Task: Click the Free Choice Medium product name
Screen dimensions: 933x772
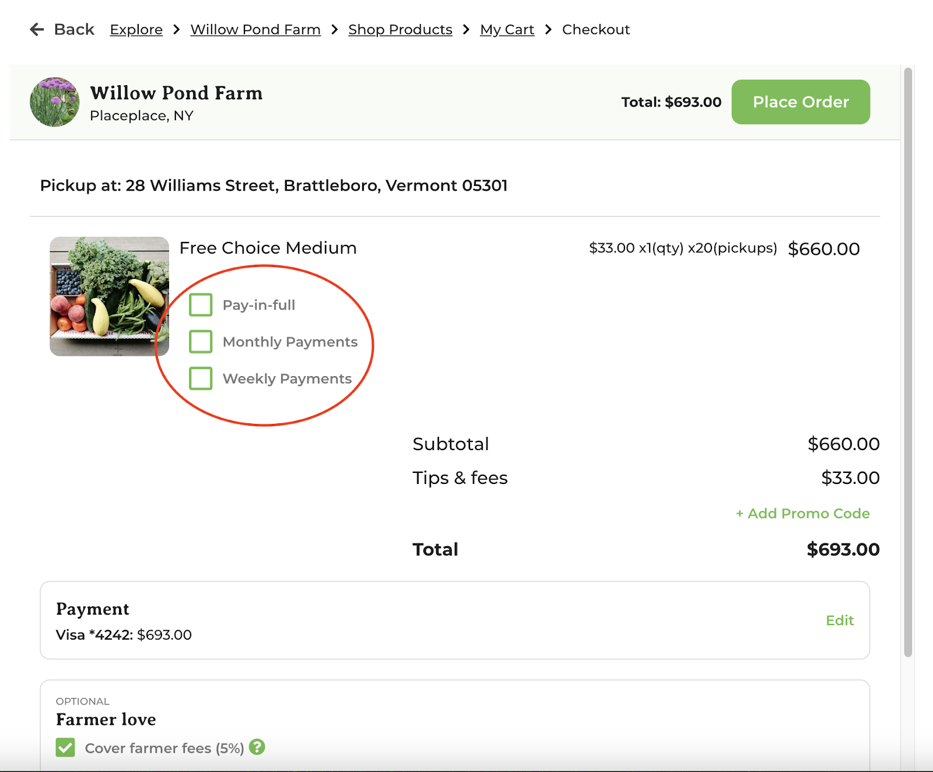Action: click(268, 248)
